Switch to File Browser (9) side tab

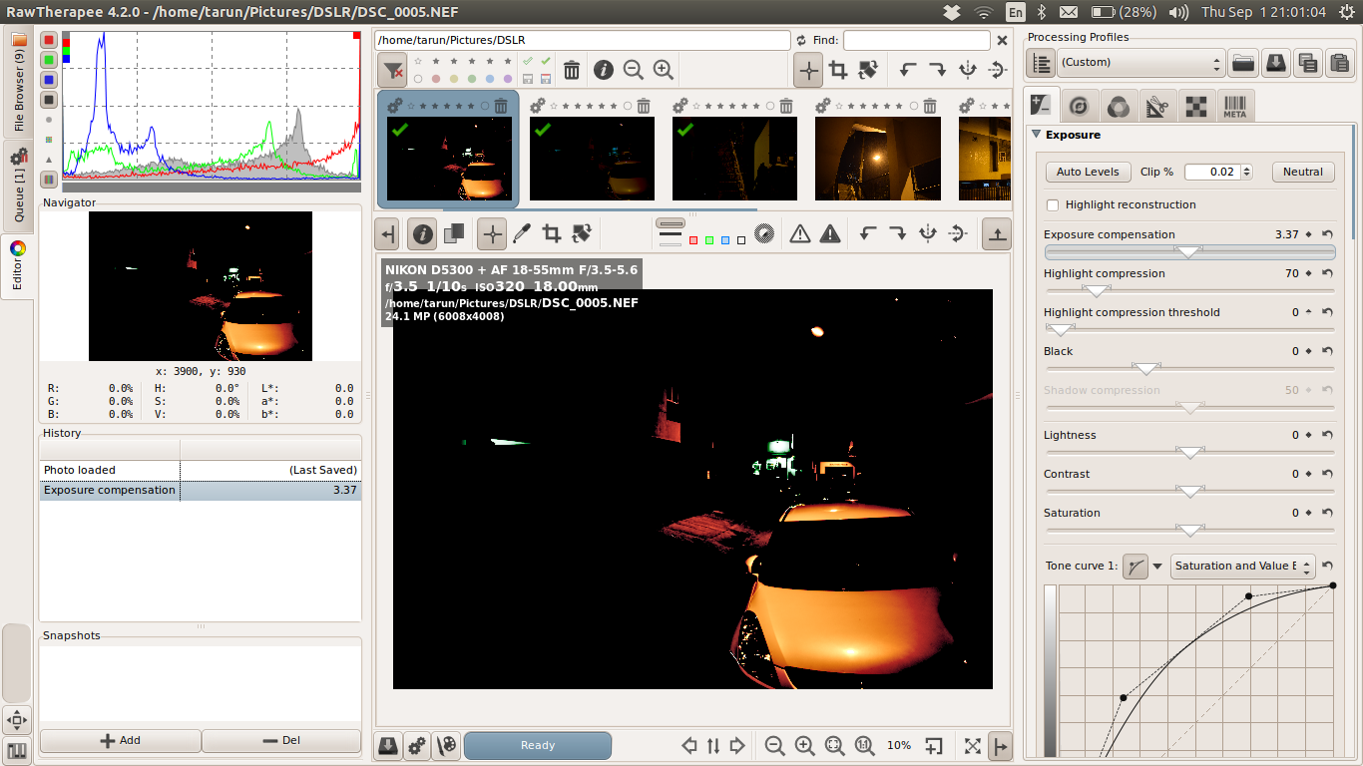click(x=18, y=84)
